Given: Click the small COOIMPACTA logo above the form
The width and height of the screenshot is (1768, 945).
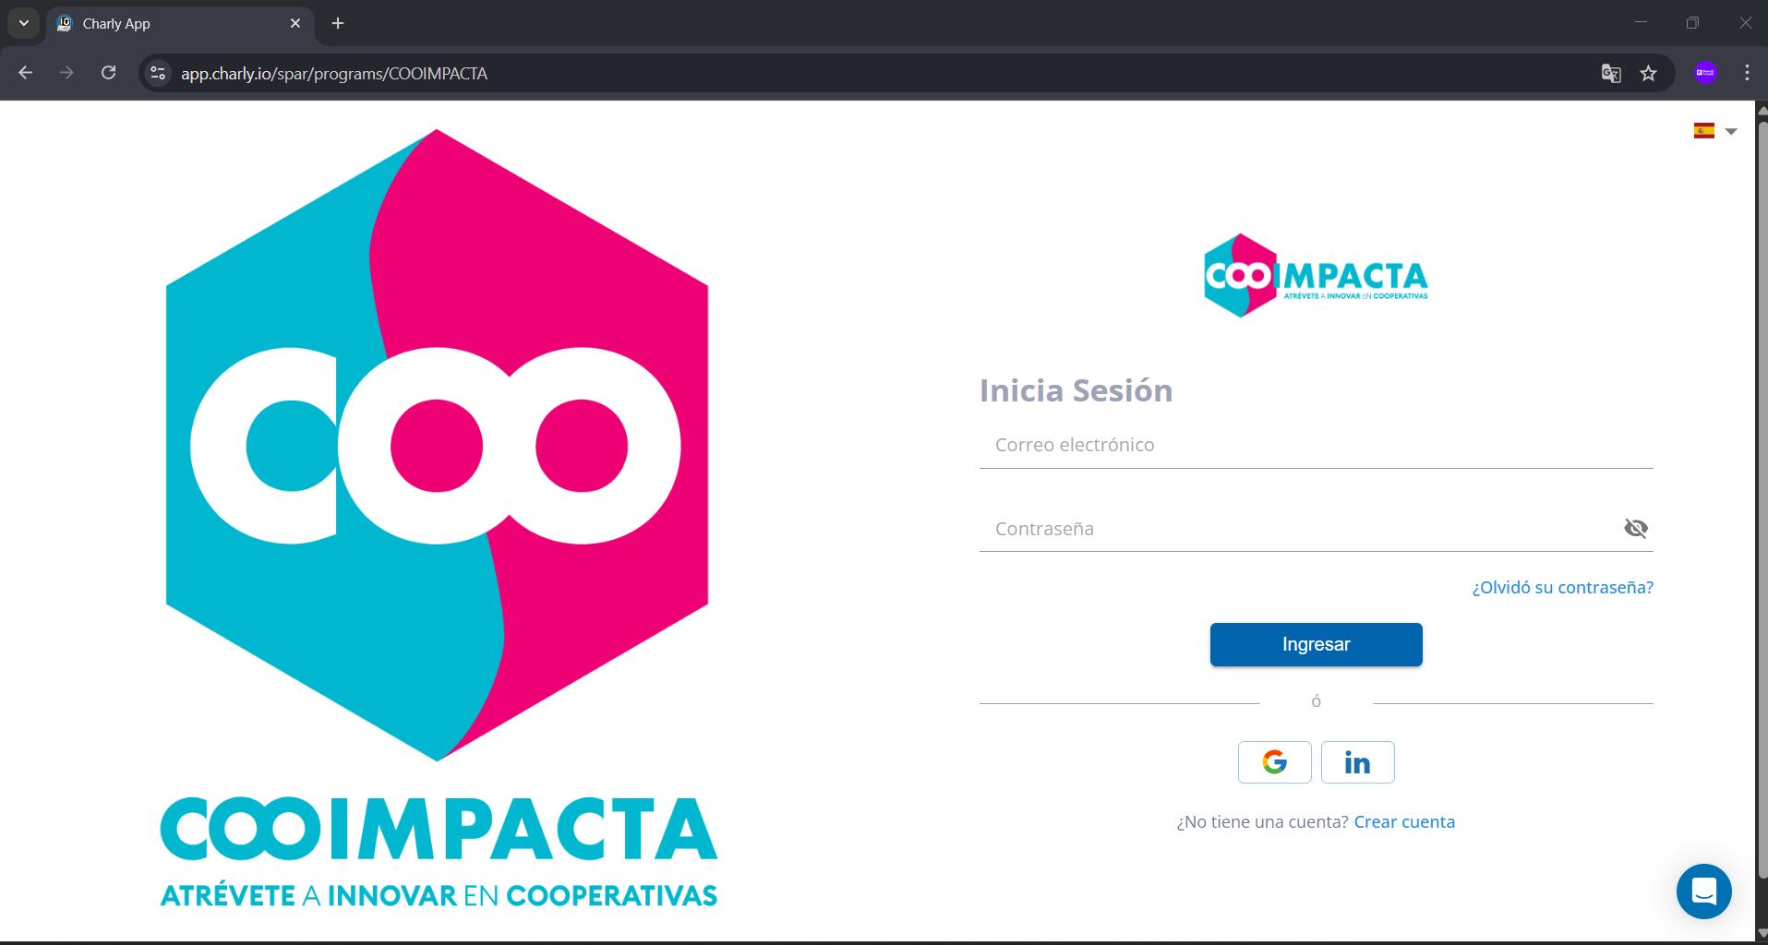Looking at the screenshot, I should tap(1316, 276).
